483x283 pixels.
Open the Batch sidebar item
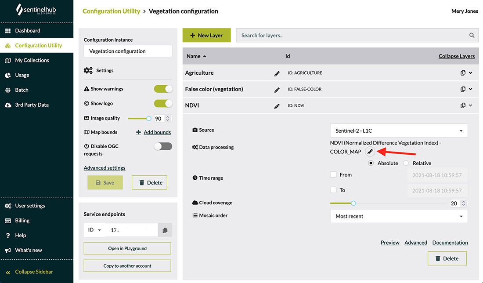pyautogui.click(x=22, y=90)
